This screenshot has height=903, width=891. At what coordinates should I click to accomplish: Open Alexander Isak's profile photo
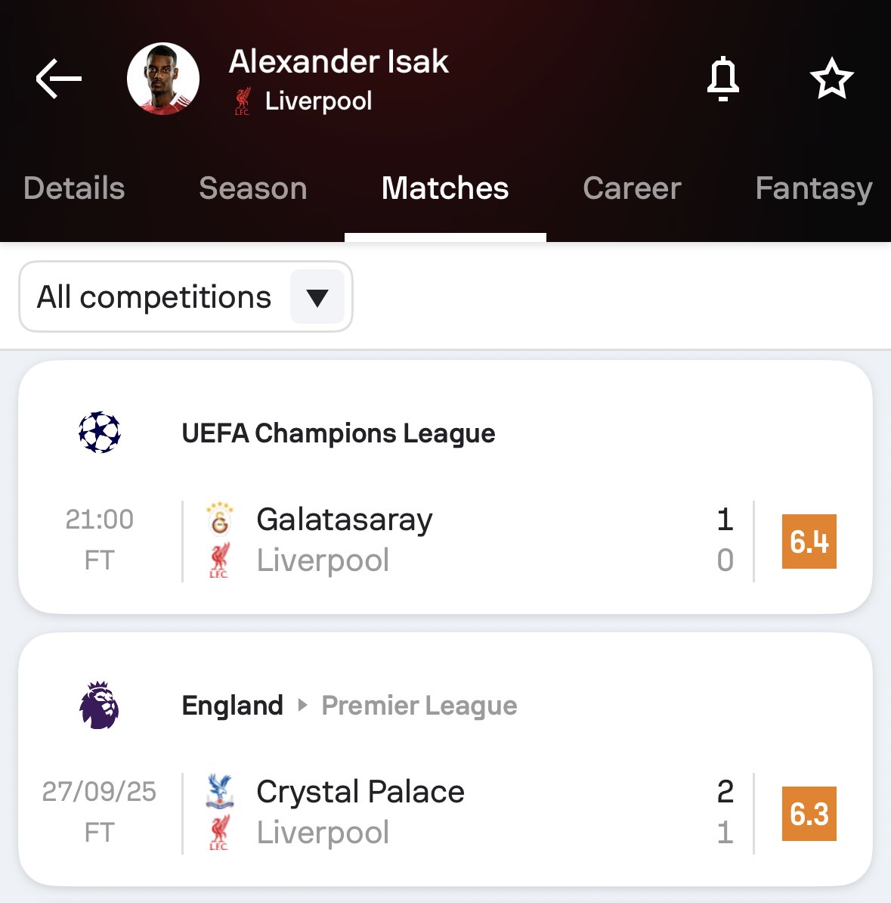163,79
